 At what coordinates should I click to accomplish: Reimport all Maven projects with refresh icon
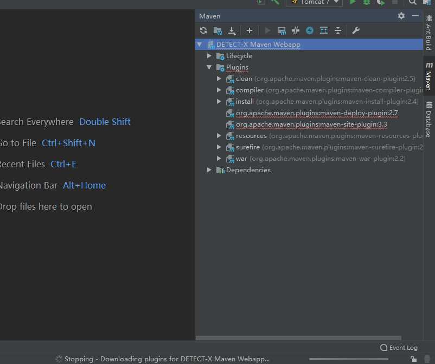[x=203, y=30]
